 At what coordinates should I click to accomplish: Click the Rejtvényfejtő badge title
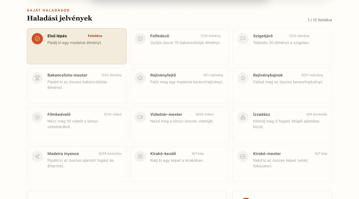pos(163,75)
